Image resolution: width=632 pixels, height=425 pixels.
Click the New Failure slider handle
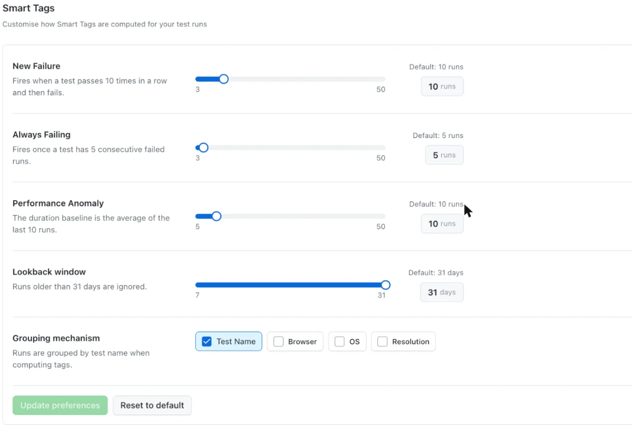[x=223, y=79]
